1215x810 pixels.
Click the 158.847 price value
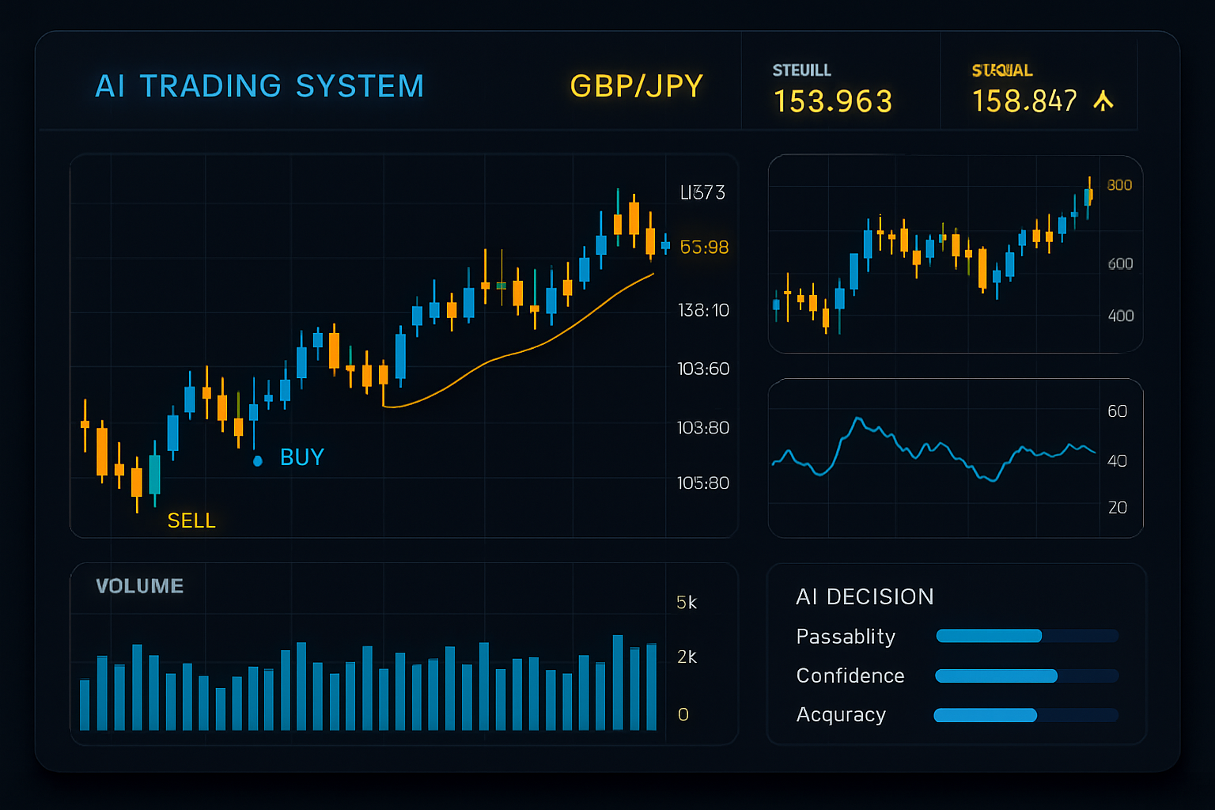point(1024,101)
